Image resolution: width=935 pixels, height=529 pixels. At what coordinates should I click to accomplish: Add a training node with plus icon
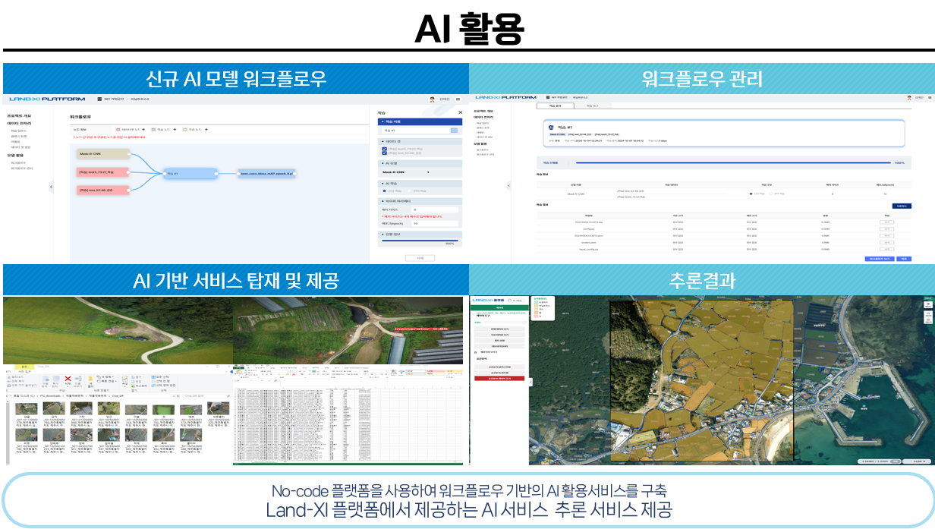point(175,129)
